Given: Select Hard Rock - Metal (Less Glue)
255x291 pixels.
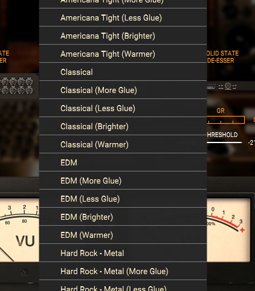Looking at the screenshot, I should [123, 286].
